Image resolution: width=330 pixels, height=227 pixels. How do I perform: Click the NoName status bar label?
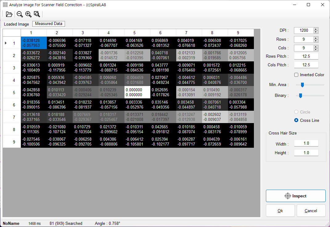point(11,223)
